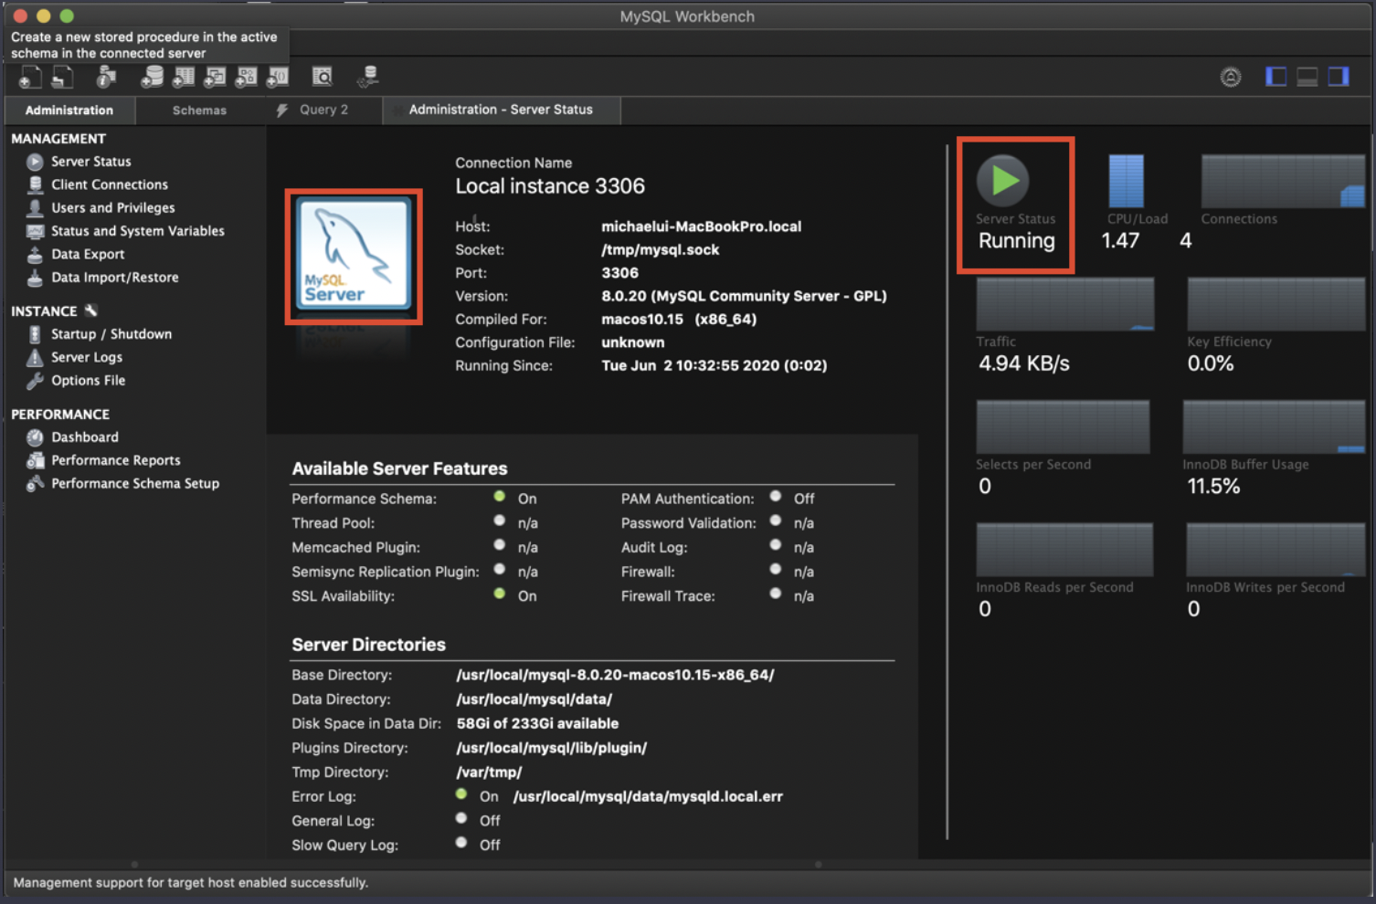1376x904 pixels.
Task: Click the '4.94 KB/s' traffic value
Action: pos(1023,363)
